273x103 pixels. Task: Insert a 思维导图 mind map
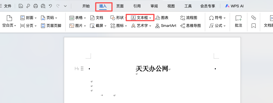(x=190, y=26)
